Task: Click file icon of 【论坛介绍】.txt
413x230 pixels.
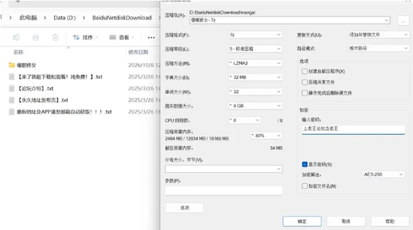Action: pyautogui.click(x=12, y=88)
